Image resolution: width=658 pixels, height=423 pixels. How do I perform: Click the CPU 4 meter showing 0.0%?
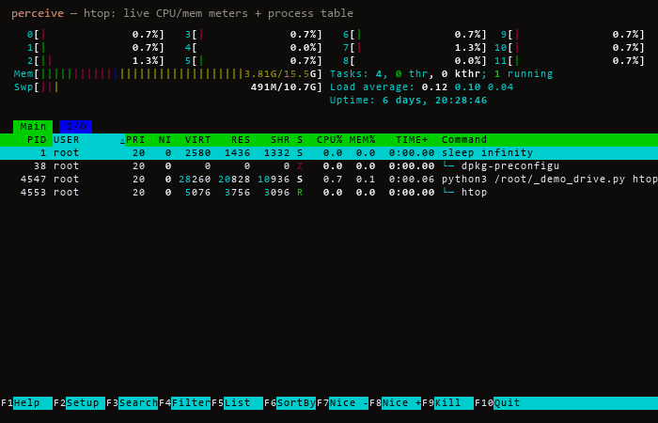254,47
